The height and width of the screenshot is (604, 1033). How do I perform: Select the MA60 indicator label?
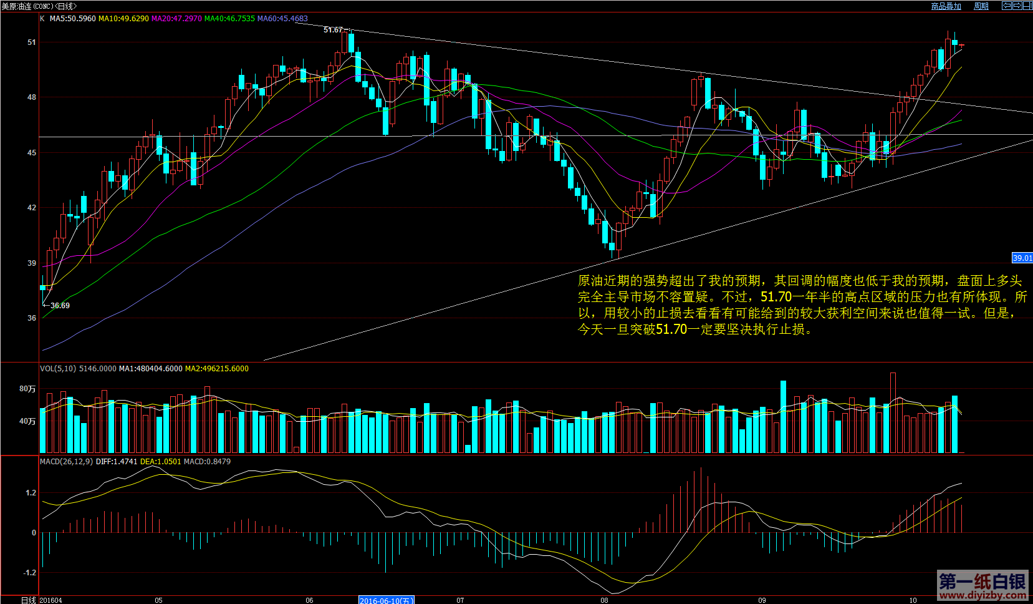282,19
